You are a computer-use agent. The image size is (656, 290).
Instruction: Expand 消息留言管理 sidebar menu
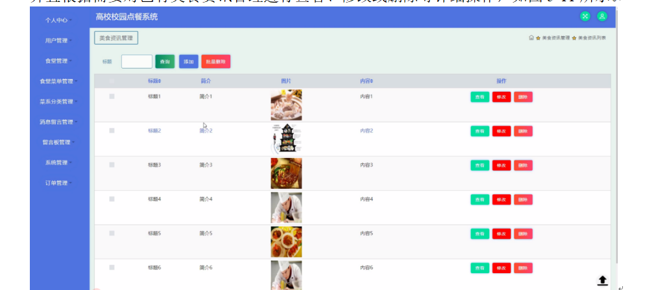click(x=58, y=122)
